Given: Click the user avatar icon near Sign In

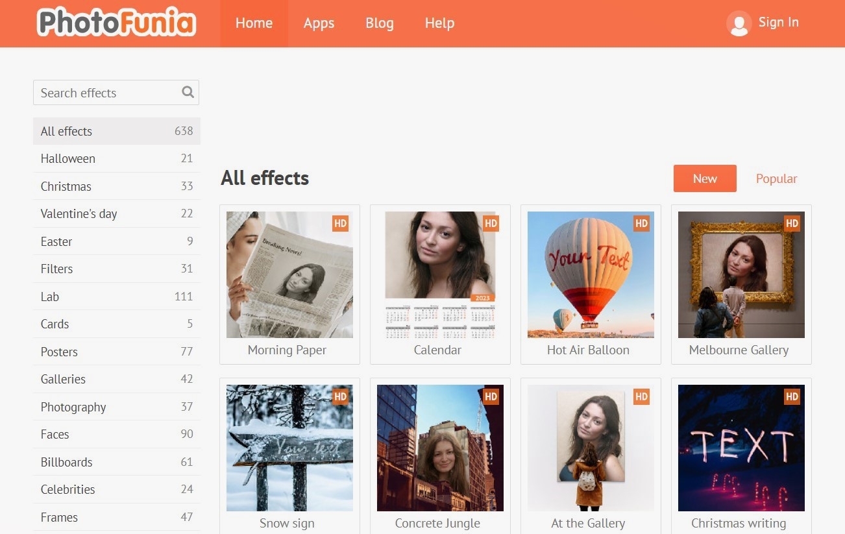Looking at the screenshot, I should click(x=739, y=23).
